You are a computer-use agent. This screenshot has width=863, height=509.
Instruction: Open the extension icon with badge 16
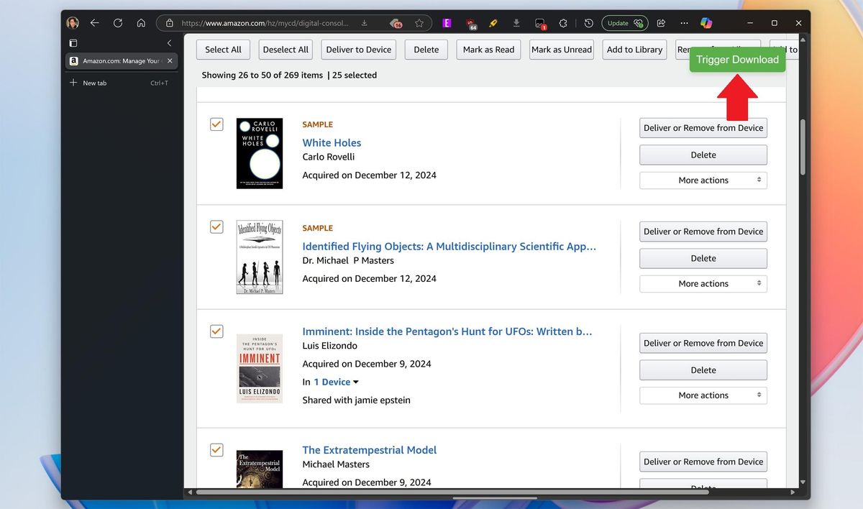tap(396, 23)
